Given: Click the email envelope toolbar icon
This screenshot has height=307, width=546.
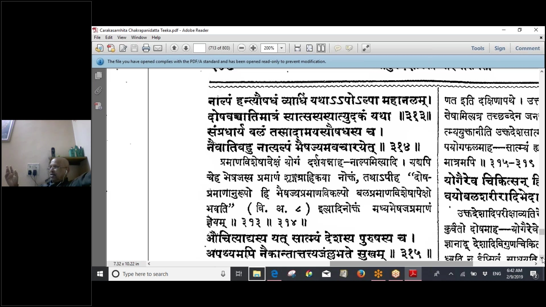Looking at the screenshot, I should 158,48.
